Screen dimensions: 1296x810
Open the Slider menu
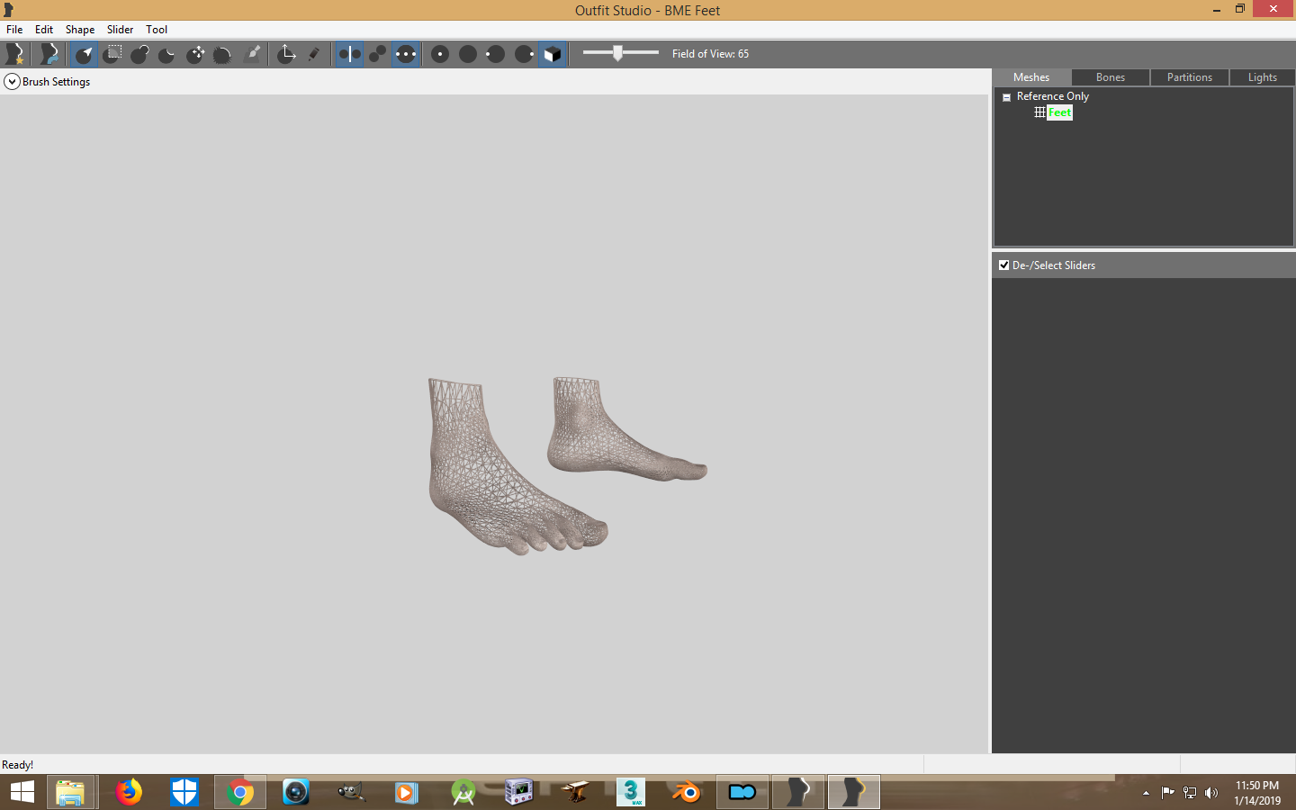(120, 30)
